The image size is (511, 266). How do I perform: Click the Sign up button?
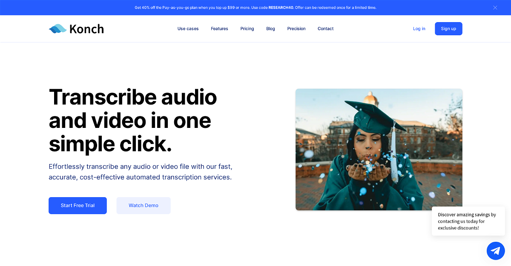coord(448,29)
